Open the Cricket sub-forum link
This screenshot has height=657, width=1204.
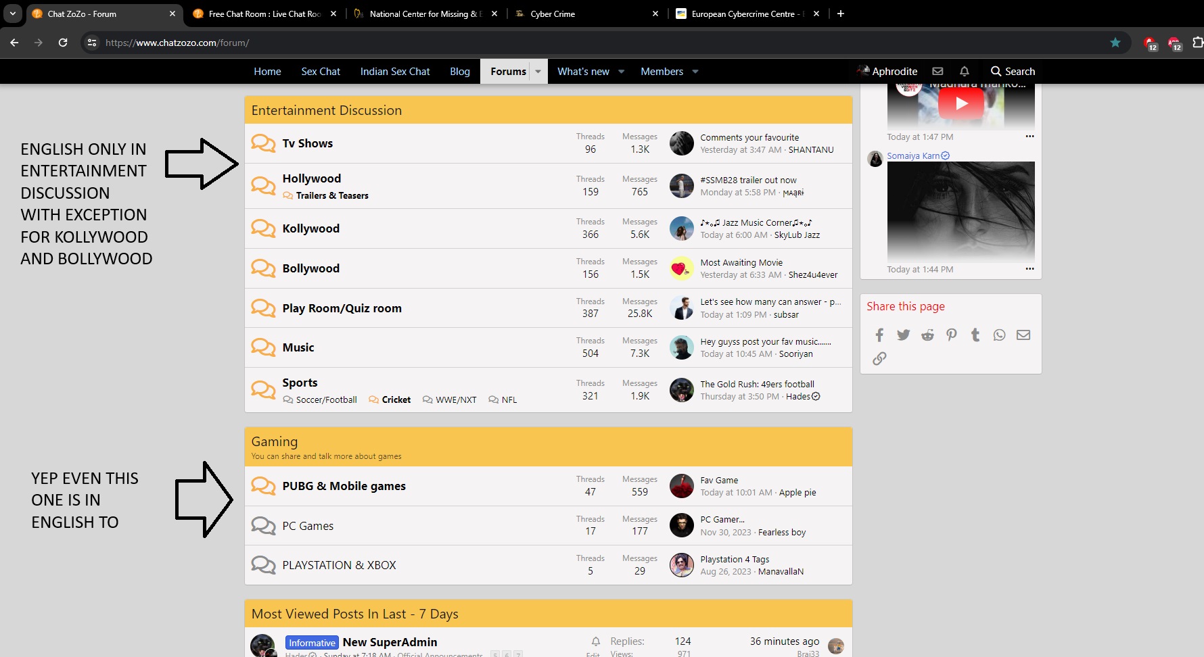point(396,399)
